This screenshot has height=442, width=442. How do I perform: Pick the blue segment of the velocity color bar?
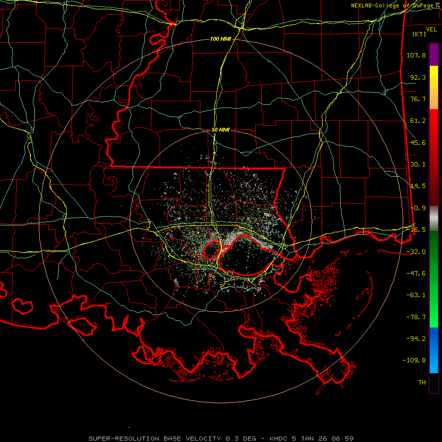(434, 350)
